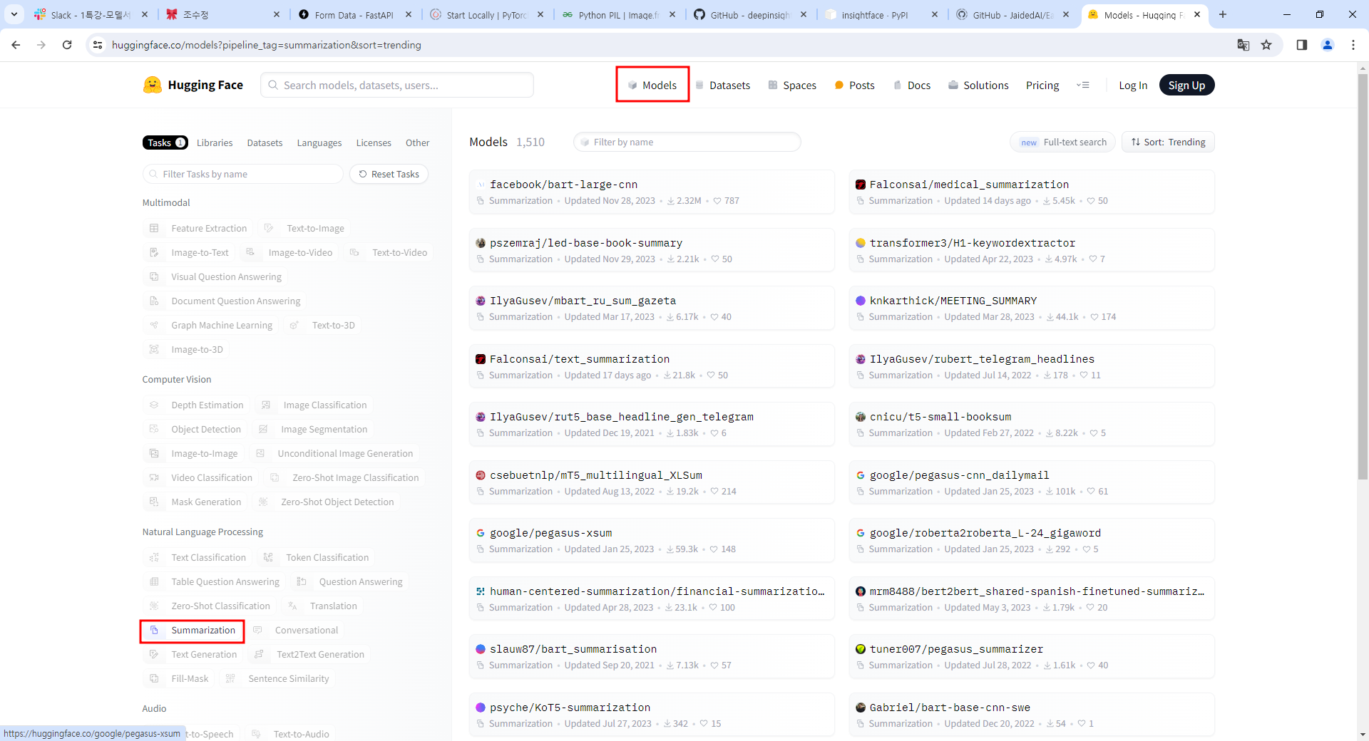Click the Object Detection task icon
The width and height of the screenshot is (1369, 741).
(x=154, y=429)
